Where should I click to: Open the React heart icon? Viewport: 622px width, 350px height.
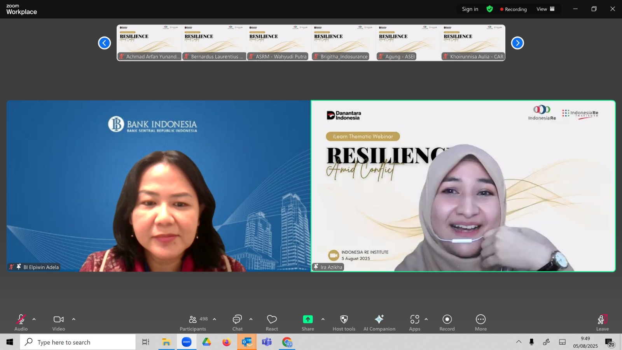272,323
